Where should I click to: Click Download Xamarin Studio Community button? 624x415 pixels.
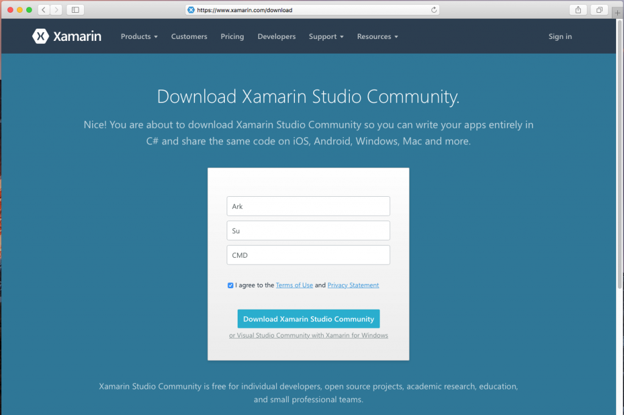[308, 319]
